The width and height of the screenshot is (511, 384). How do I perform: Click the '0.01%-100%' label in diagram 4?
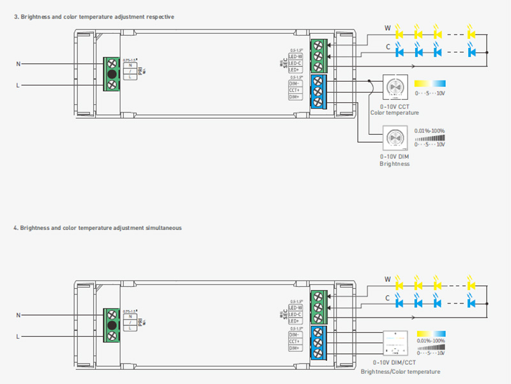(x=431, y=341)
